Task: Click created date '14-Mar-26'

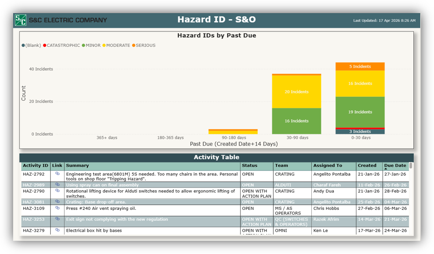Action: click(369, 219)
